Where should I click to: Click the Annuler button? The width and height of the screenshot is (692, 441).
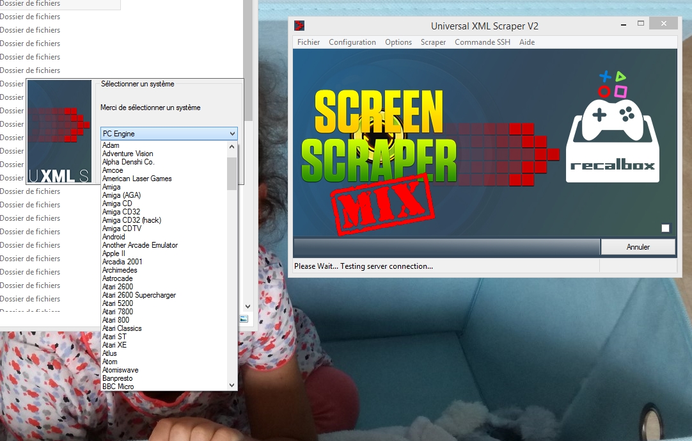(x=638, y=247)
